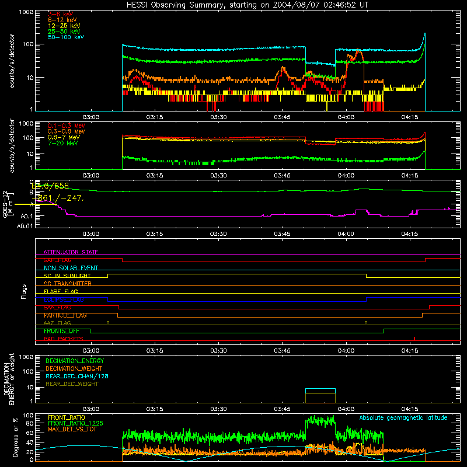This screenshot has width=467, height=467.
Task: Click the red BAD_PACKETS spike near 04:16
Action: 414,339
